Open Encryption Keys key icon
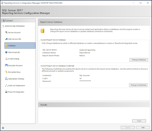152x131 pixels. [x=6, y=72]
